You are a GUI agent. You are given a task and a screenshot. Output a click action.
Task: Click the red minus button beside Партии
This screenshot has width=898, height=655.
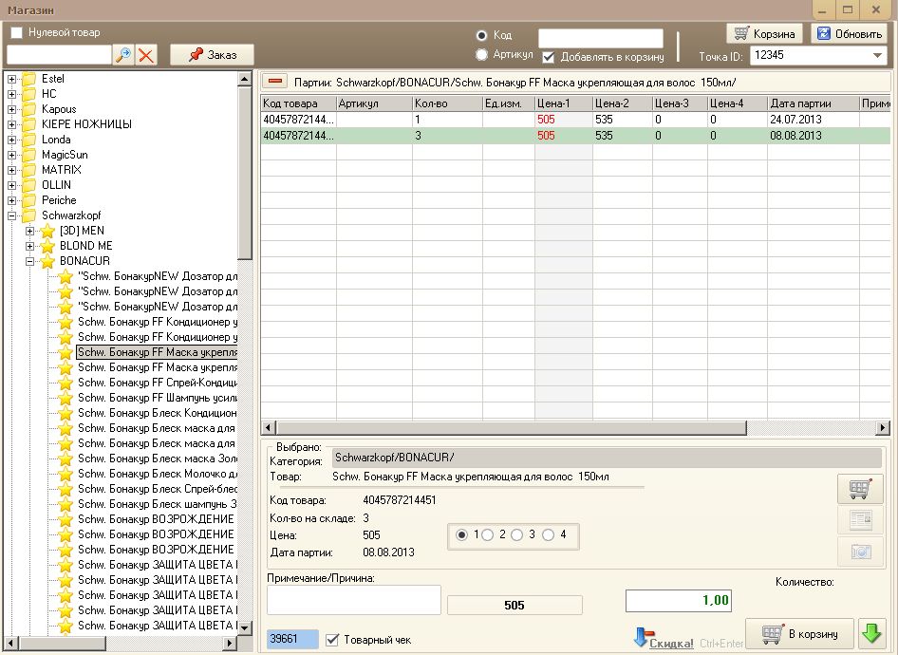pos(274,82)
